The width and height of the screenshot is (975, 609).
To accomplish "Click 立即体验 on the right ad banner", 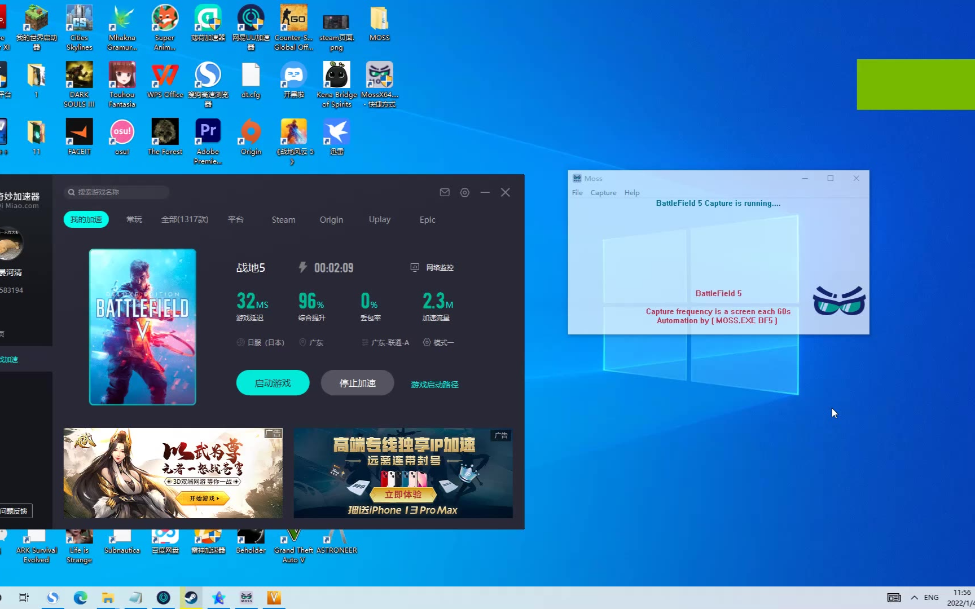I will click(x=403, y=495).
